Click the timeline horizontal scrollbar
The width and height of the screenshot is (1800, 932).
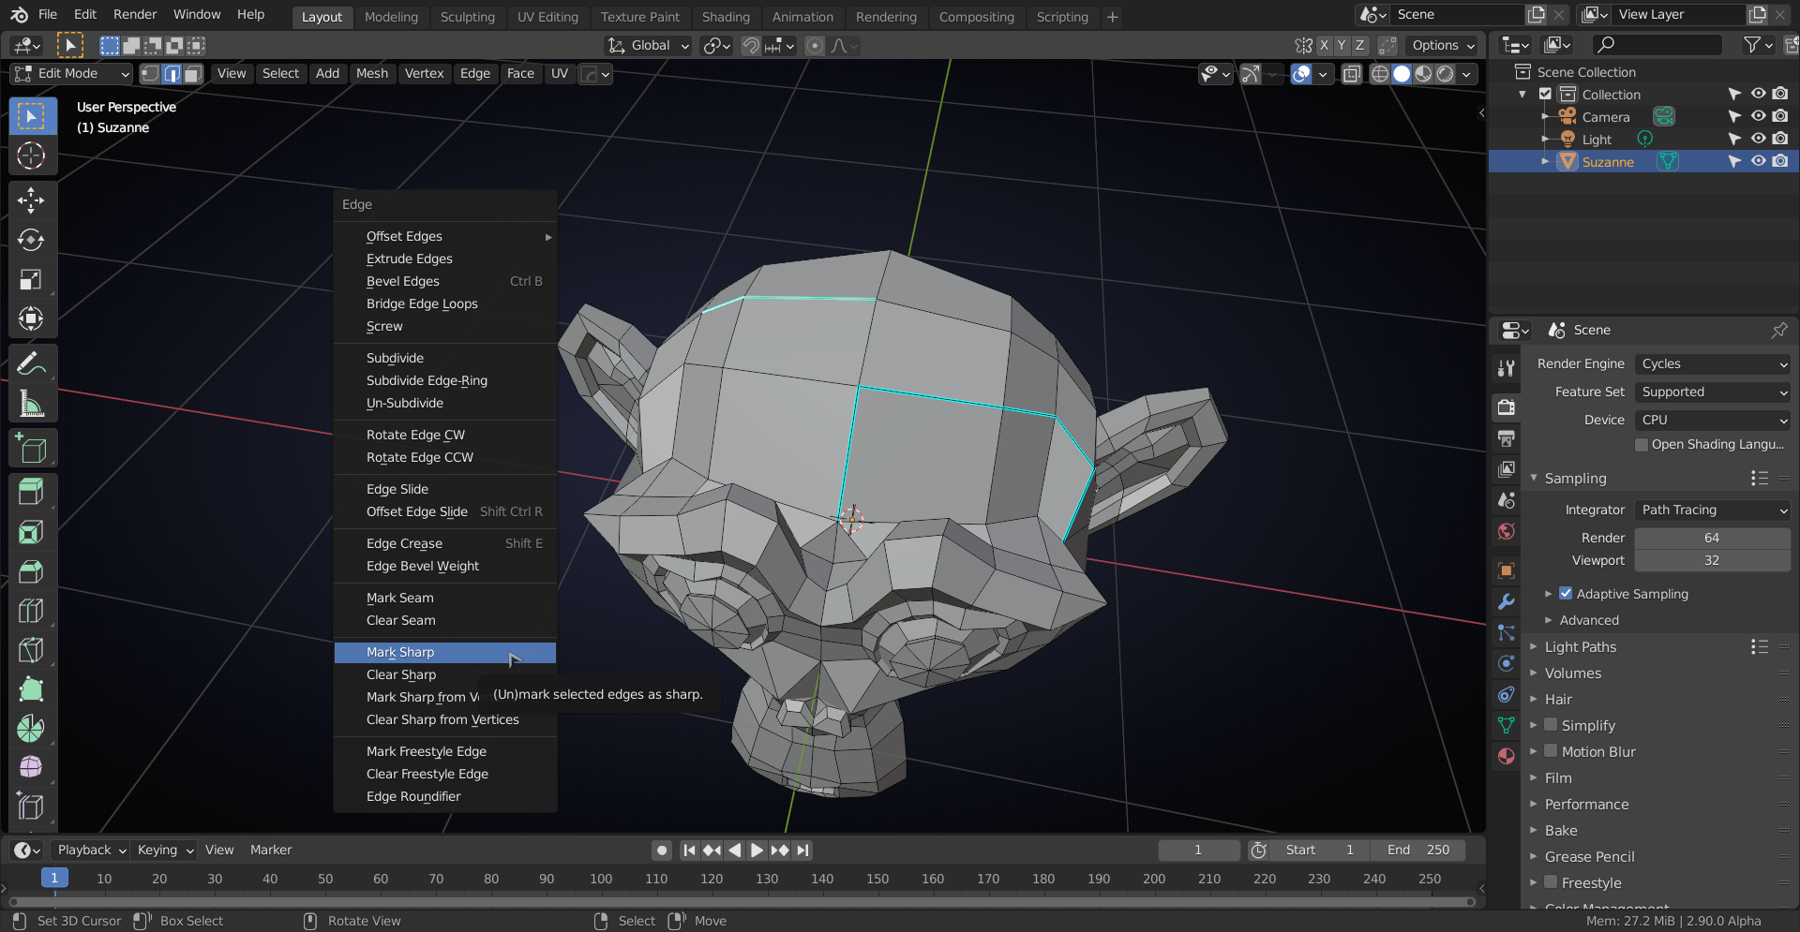point(742,902)
